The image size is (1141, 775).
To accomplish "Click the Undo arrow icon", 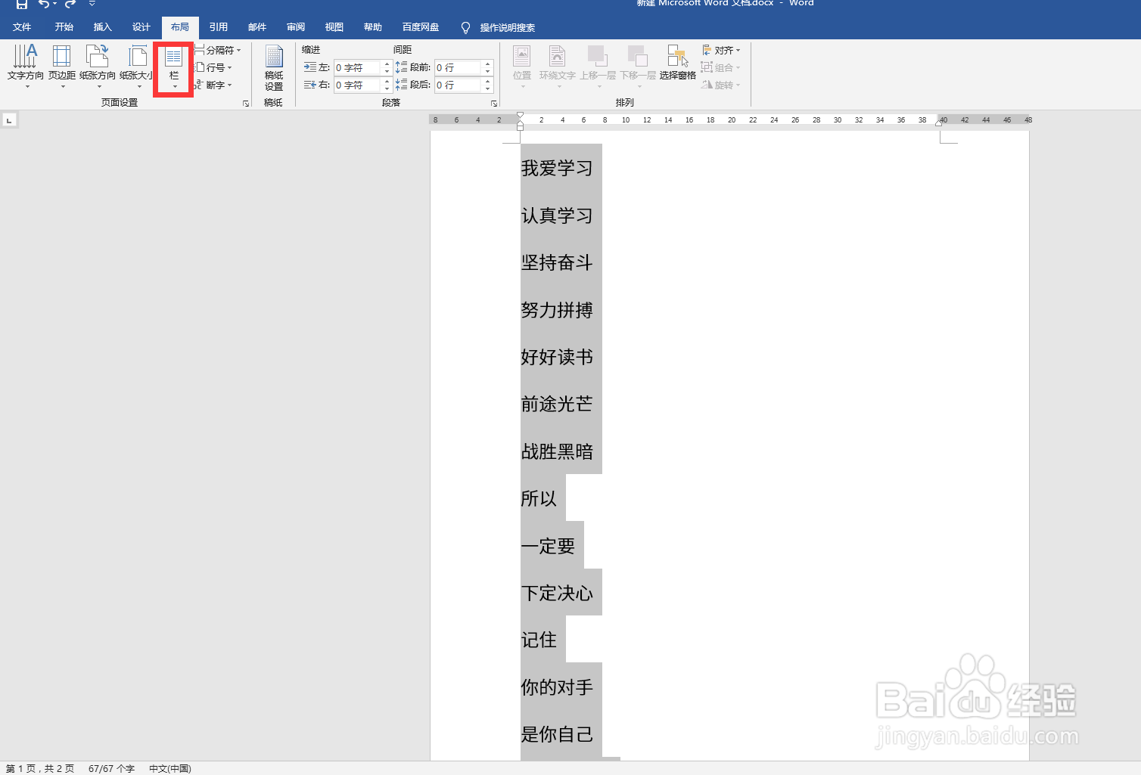I will (x=45, y=4).
